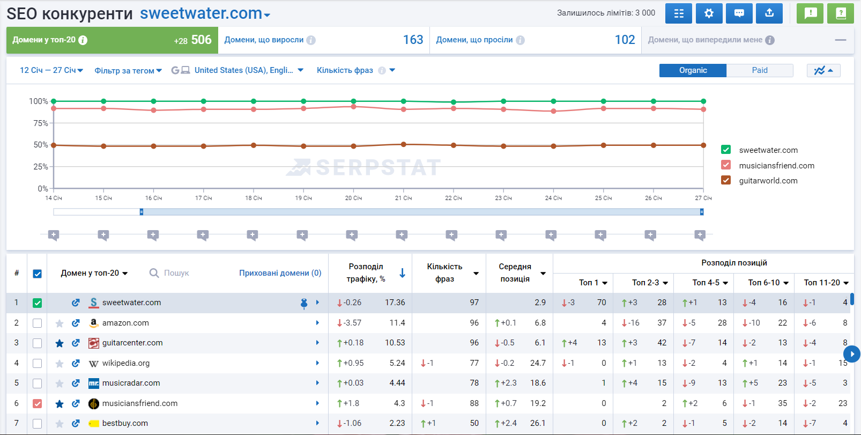Screen dimensions: 861x435
Task: Click the Приховані домени (0) link
Action: 280,273
